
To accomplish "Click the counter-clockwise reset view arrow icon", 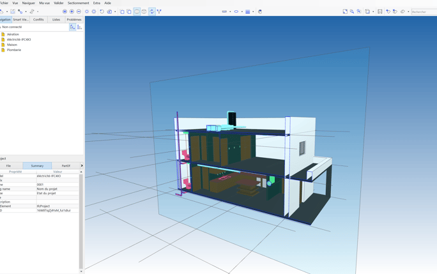I will (x=102, y=11).
